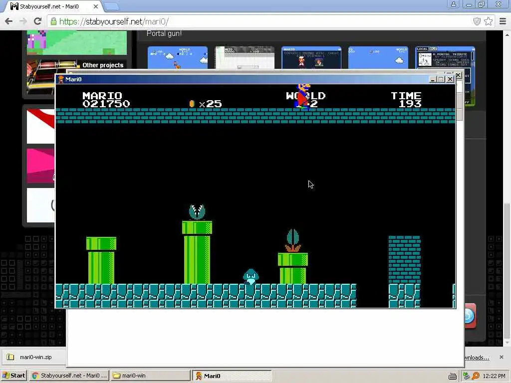The width and height of the screenshot is (511, 383).
Task: Click the Mari0 game window title icon
Action: pyautogui.click(x=60, y=79)
